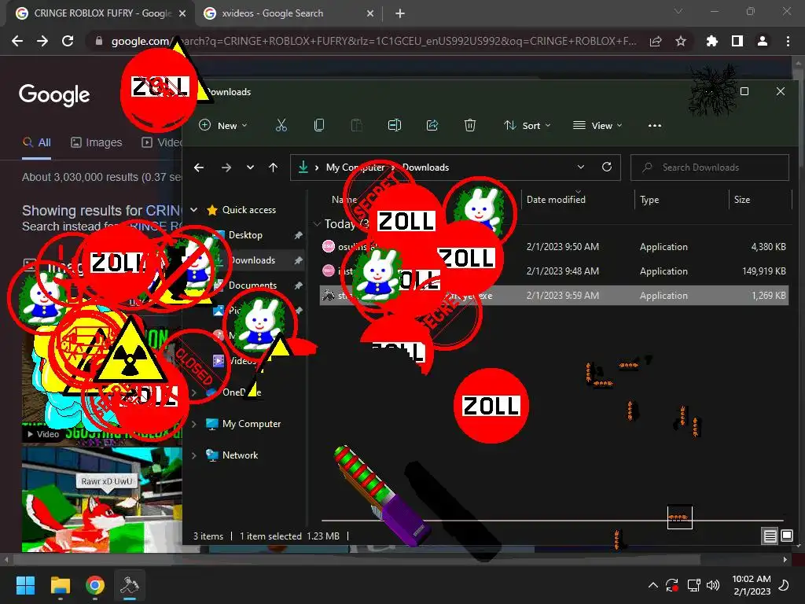Reload the Chrome page
Viewport: 805px width, 604px height.
point(68,41)
